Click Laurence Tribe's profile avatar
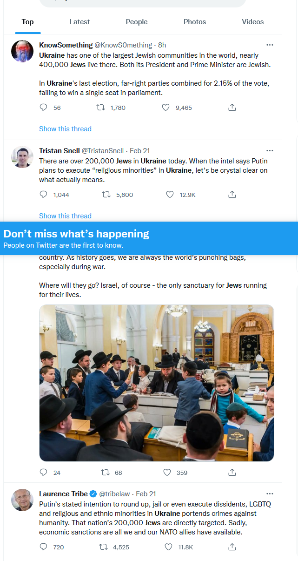Screen dimensions: 298x561 pyautogui.click(x=22, y=500)
